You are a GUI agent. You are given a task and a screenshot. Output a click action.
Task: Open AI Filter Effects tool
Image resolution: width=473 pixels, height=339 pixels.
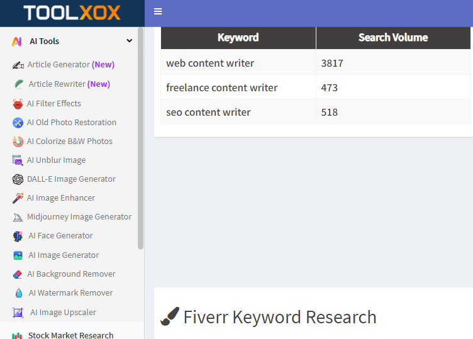(x=54, y=103)
